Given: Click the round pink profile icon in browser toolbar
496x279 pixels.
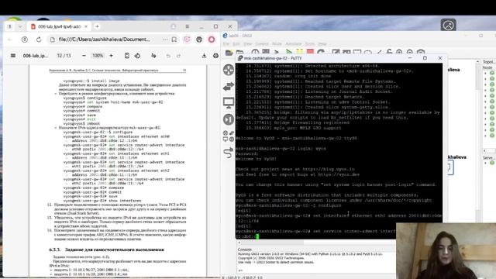Looking at the screenshot, I should 212,40.
